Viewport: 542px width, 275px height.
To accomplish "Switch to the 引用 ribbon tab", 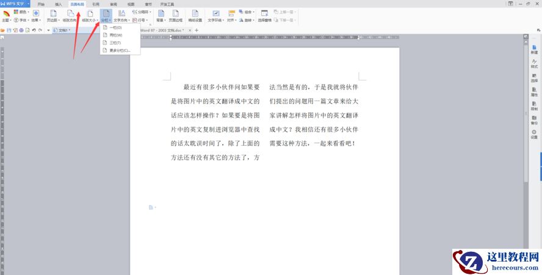I will click(x=96, y=4).
